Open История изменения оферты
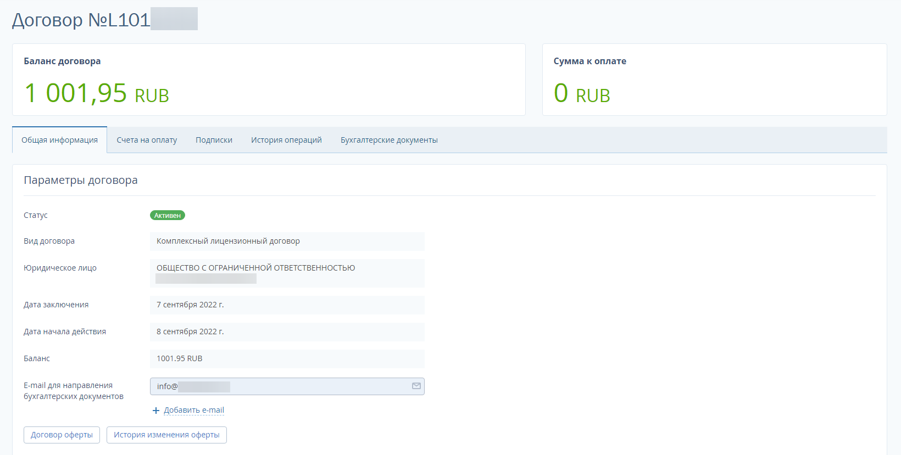Screen dimensions: 901x455 [x=166, y=435]
